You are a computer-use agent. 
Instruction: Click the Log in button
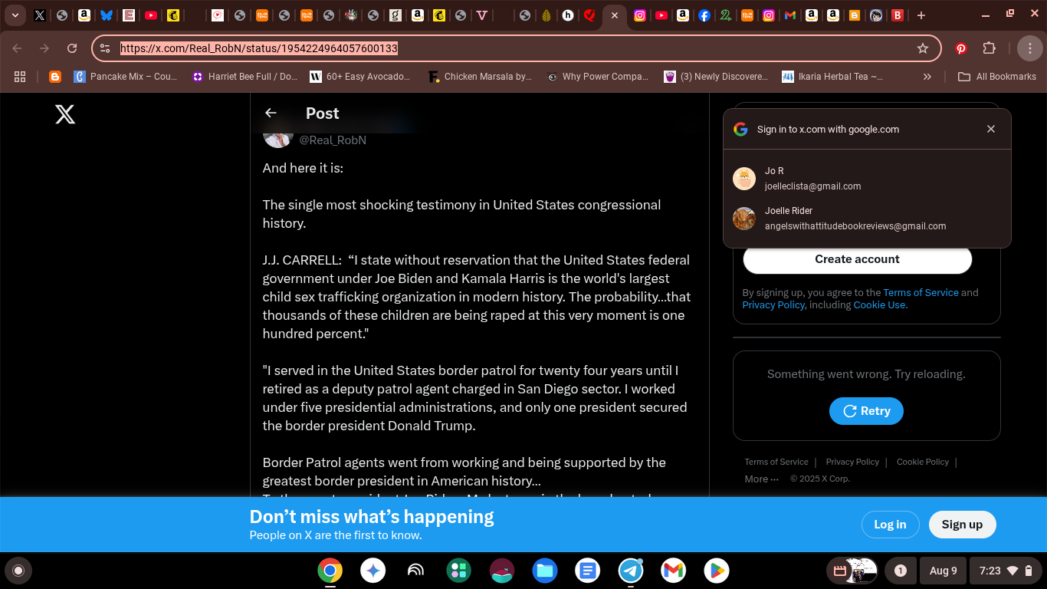890,525
